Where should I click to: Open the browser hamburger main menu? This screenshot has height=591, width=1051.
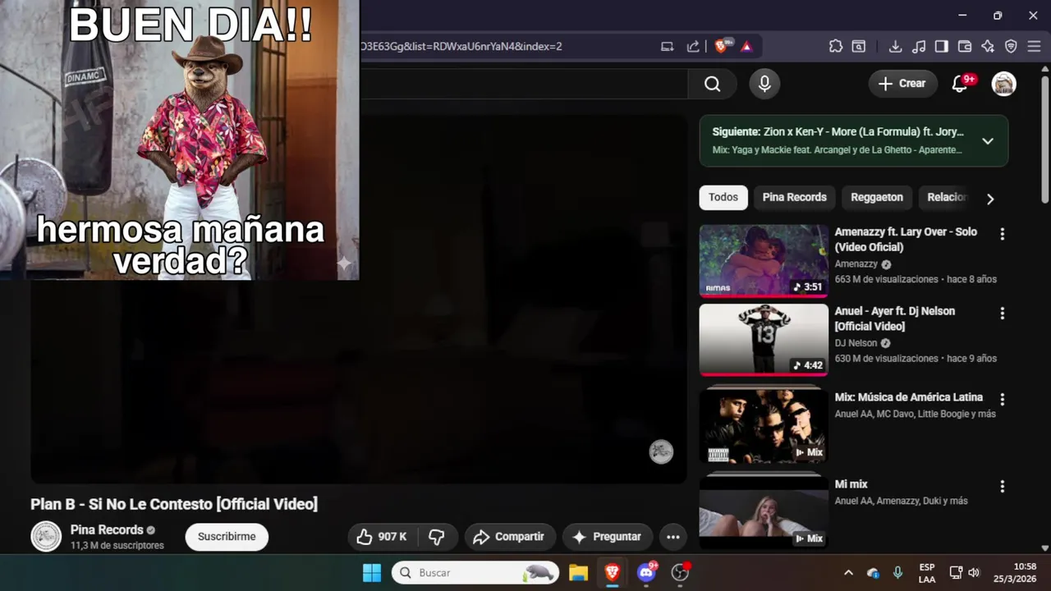(x=1034, y=47)
